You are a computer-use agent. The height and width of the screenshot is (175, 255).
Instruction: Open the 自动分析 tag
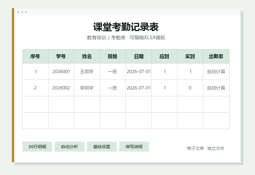click(69, 147)
